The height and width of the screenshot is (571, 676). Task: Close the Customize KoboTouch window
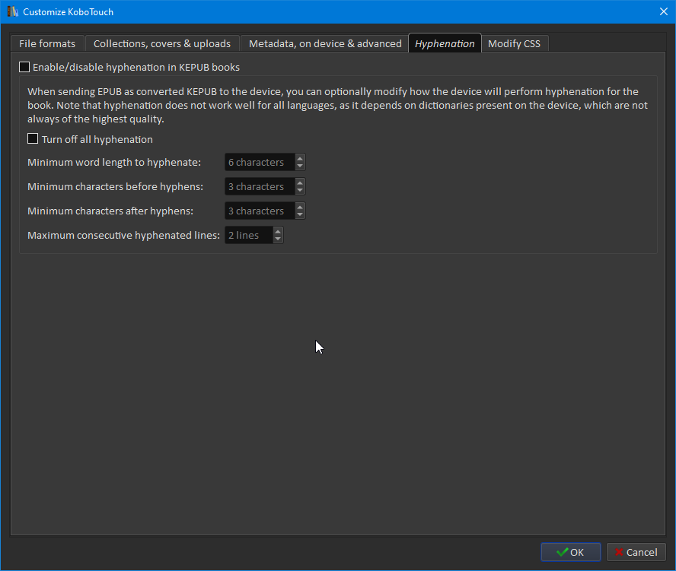pyautogui.click(x=664, y=11)
